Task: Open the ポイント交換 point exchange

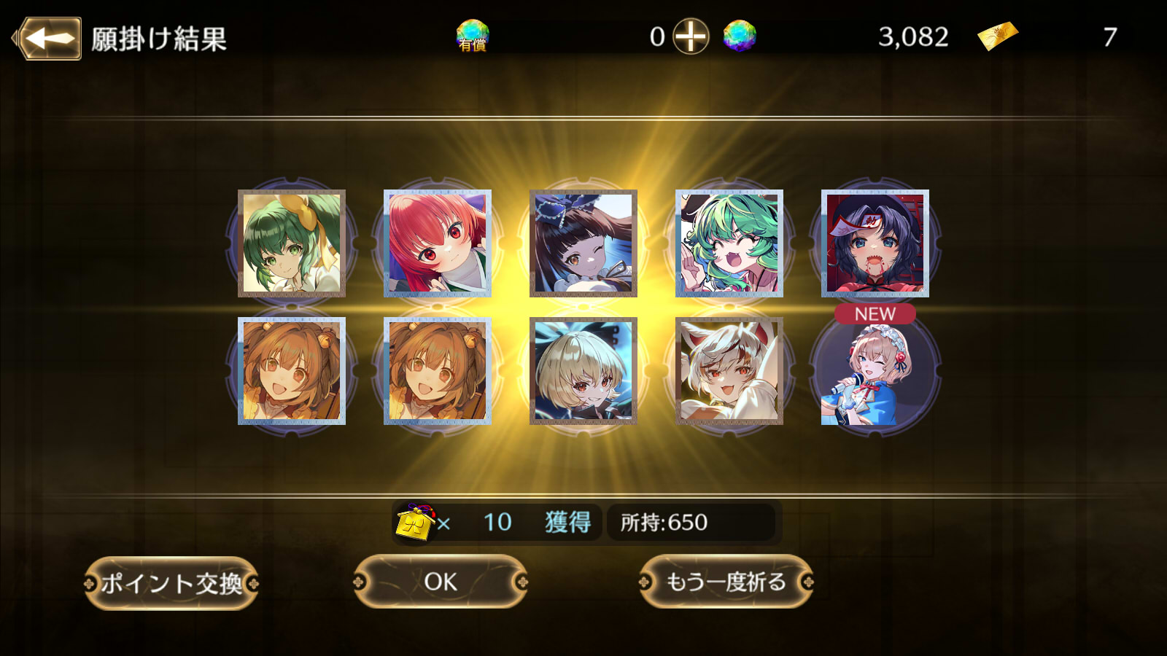Action: tap(171, 583)
